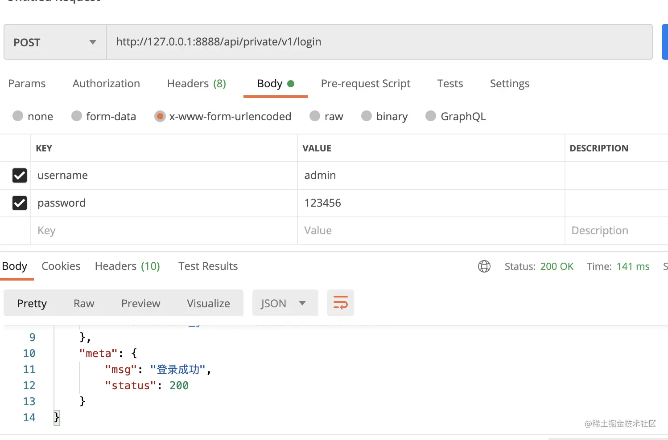The width and height of the screenshot is (668, 440).
Task: Click the "meta" key in response
Action: [x=98, y=354]
